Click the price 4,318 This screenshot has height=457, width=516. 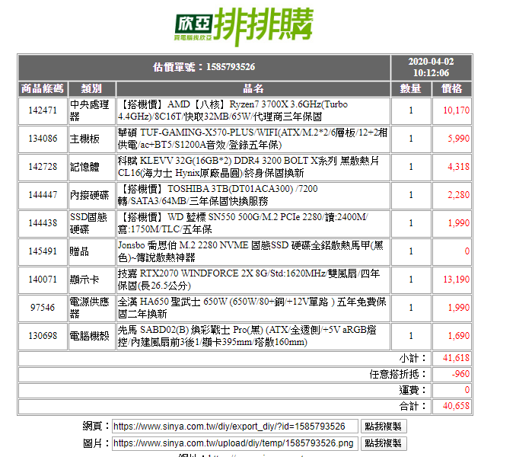(458, 167)
